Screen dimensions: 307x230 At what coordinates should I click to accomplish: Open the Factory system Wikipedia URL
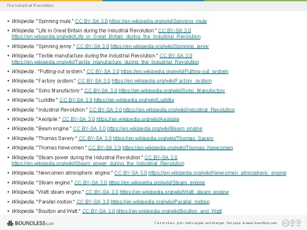(x=162, y=81)
